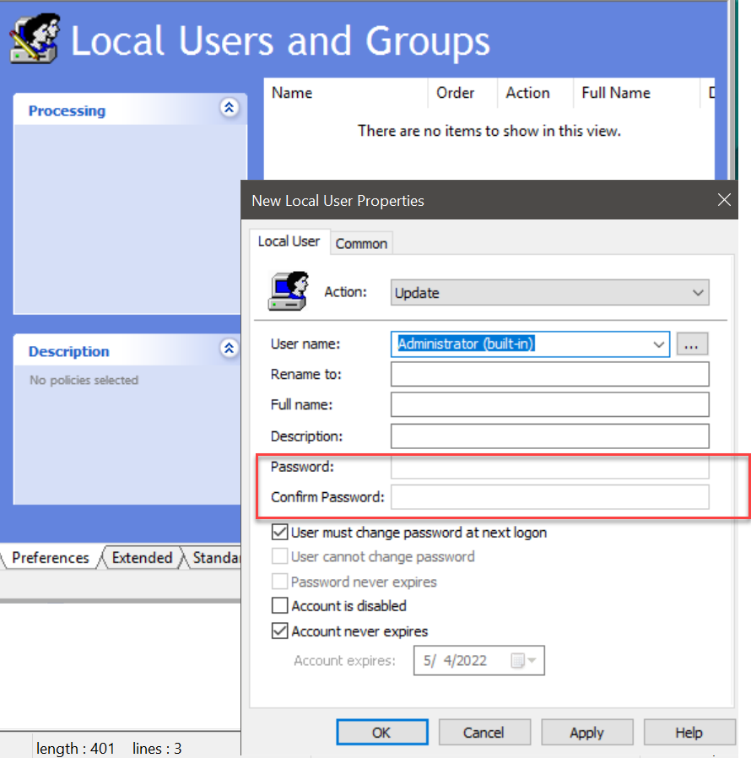Click the 'lines : 3' status text
The height and width of the screenshot is (758, 751).
(157, 749)
